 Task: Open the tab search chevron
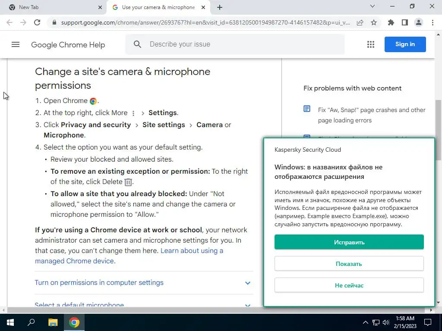pyautogui.click(x=373, y=6)
